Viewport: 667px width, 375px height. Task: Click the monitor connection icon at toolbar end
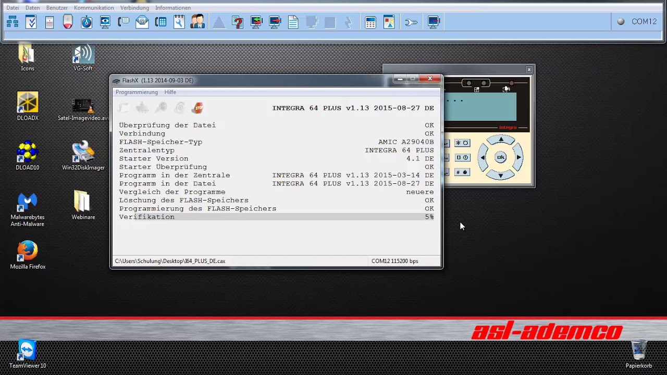coord(434,22)
